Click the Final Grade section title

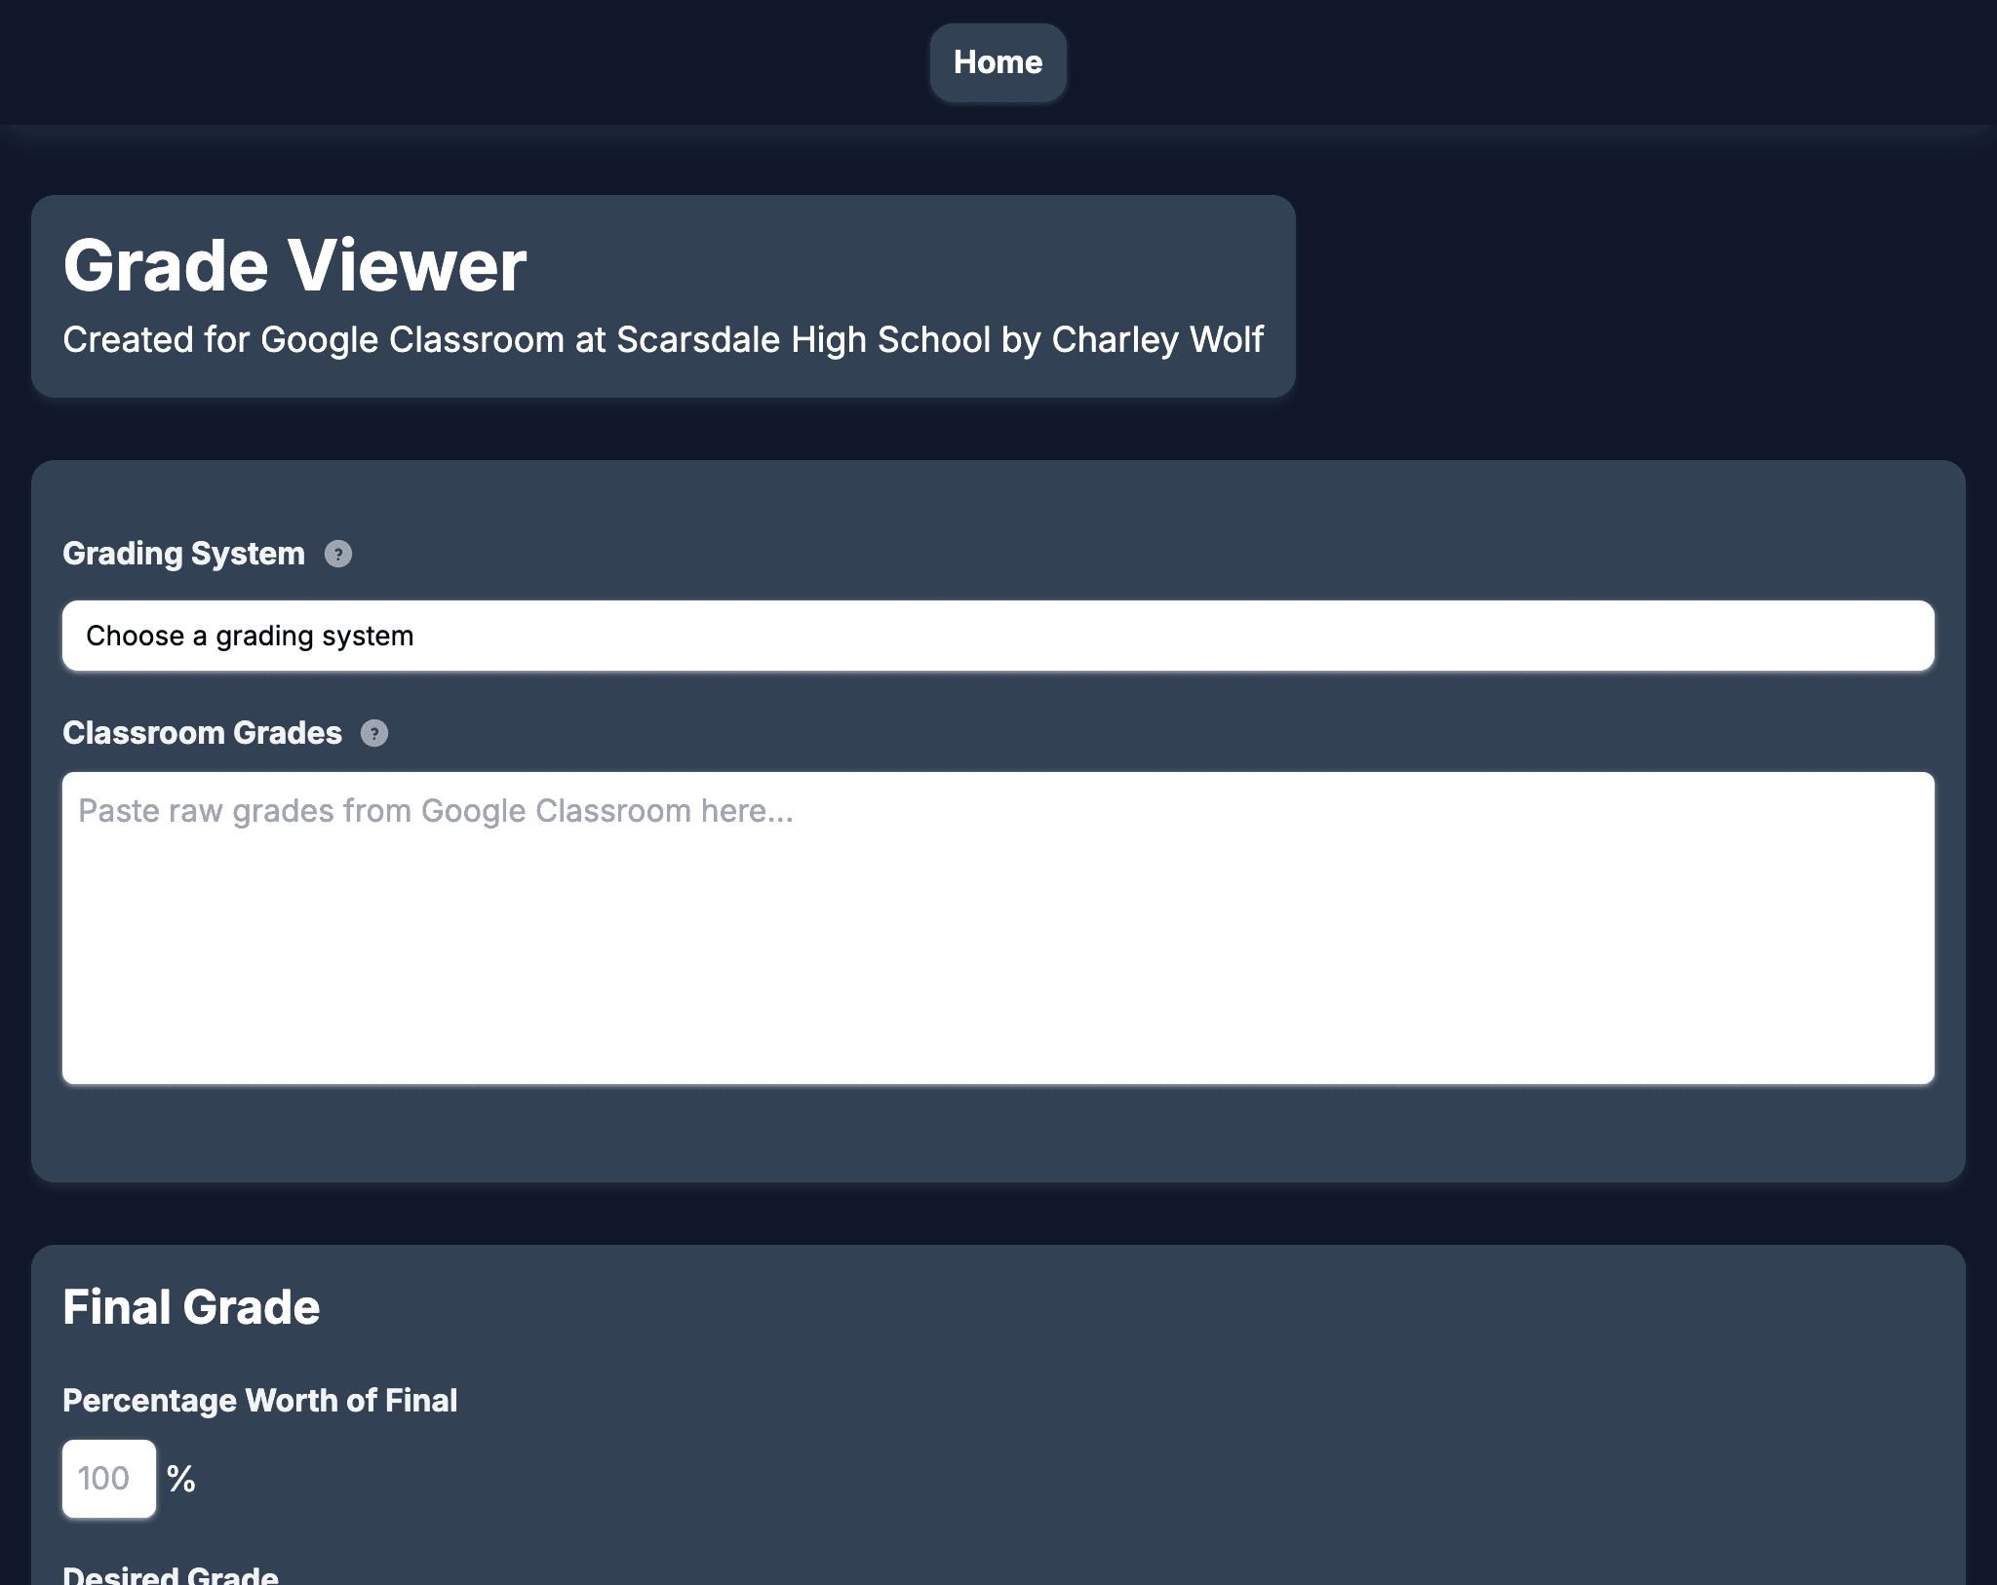(x=191, y=1307)
